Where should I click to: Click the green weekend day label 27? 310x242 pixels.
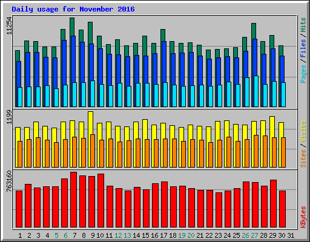tap(254, 235)
